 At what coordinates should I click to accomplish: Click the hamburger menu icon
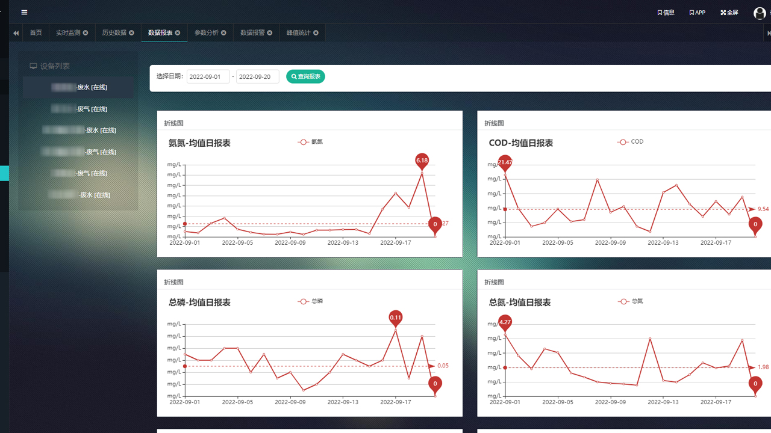(x=24, y=12)
